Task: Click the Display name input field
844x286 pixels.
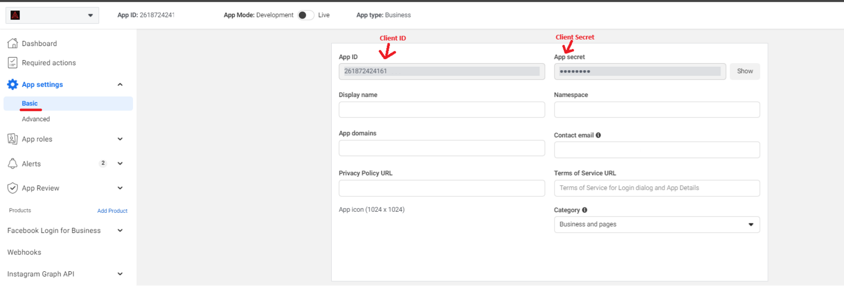Action: (x=442, y=110)
